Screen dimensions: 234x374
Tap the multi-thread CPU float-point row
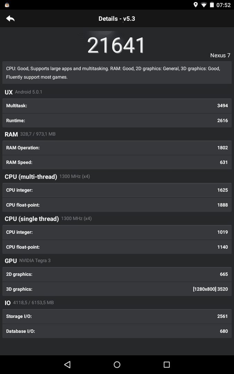(117, 205)
